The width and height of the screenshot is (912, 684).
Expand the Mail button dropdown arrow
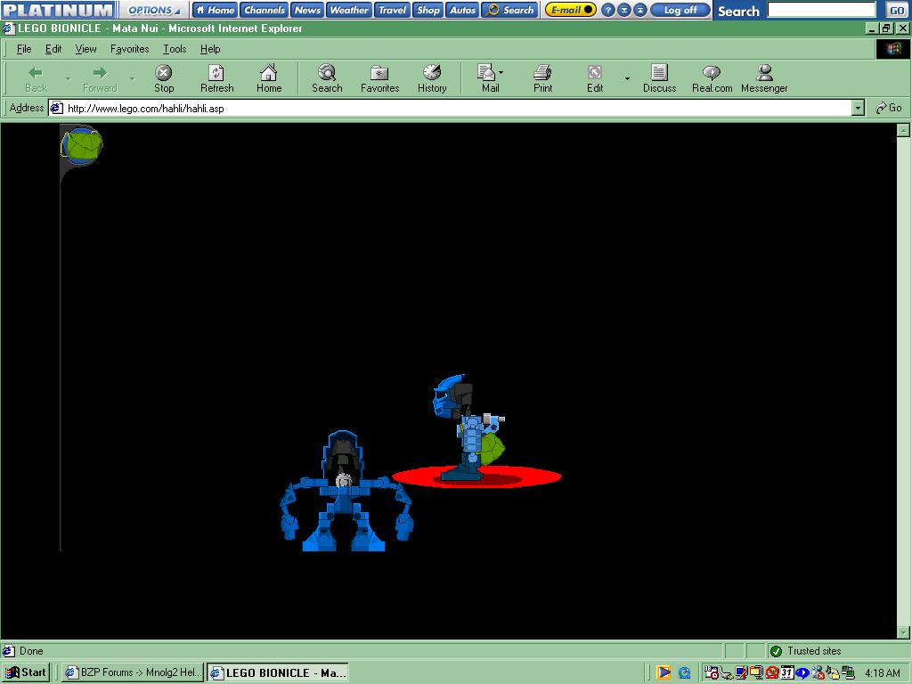pyautogui.click(x=501, y=73)
